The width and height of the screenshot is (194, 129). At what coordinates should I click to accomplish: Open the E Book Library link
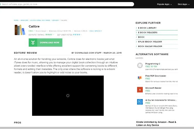coord(147,28)
